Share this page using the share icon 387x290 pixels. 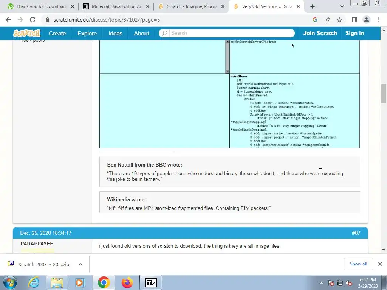click(x=327, y=20)
